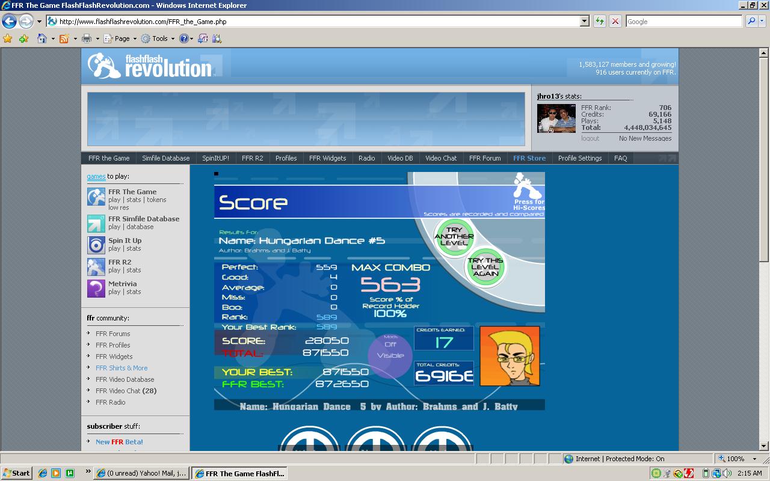Click the Press for Hi-Scores figure icon
Image resolution: width=770 pixels, height=481 pixels.
coord(529,192)
